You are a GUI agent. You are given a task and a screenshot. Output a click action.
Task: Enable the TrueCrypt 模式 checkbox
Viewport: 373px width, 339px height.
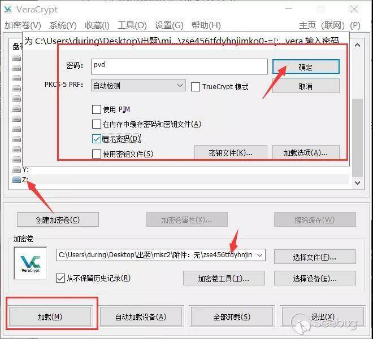point(196,87)
